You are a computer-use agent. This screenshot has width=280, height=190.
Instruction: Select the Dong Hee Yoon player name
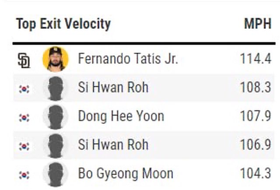tap(121, 116)
